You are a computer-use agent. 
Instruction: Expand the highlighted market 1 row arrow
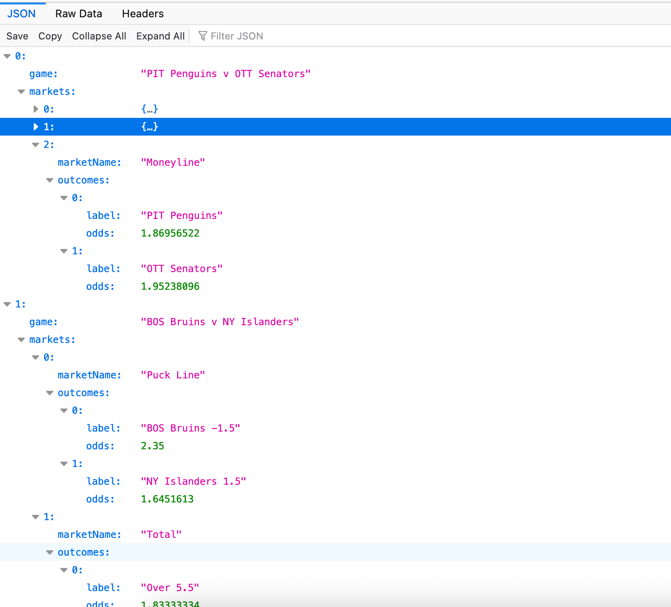[x=36, y=127]
